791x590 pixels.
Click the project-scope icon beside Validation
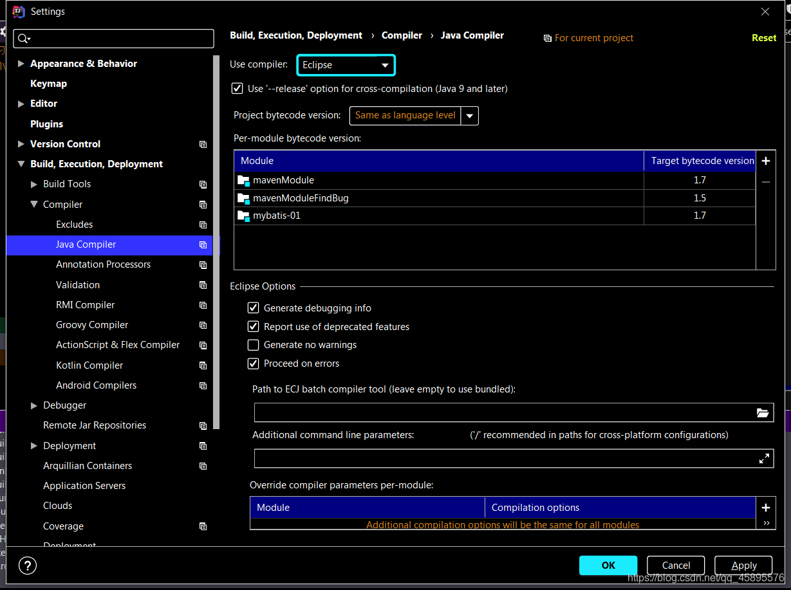pos(203,285)
